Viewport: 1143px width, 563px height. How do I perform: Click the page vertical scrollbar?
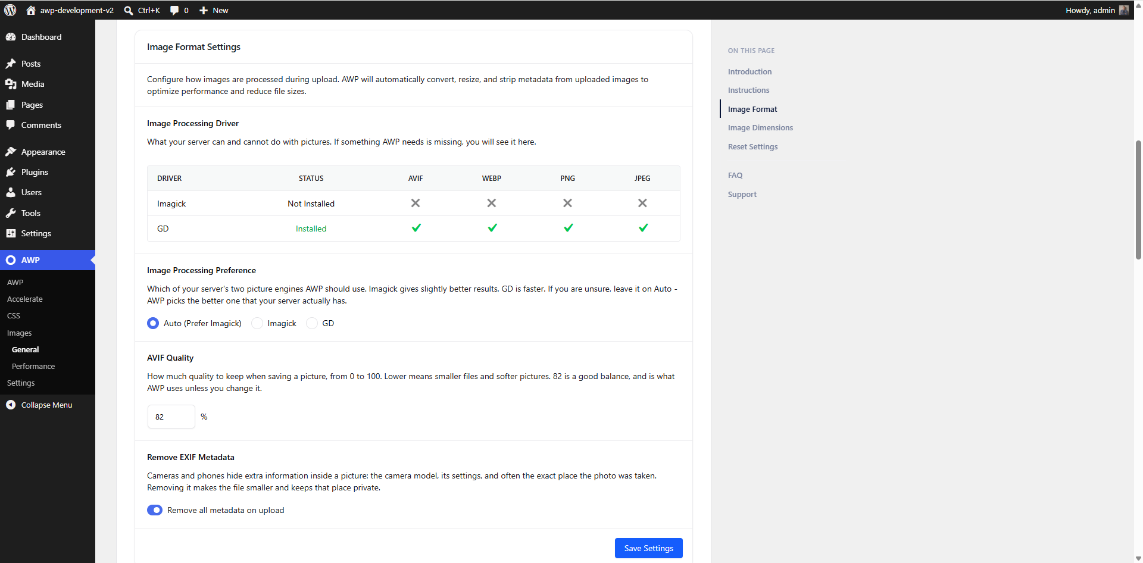1138,200
